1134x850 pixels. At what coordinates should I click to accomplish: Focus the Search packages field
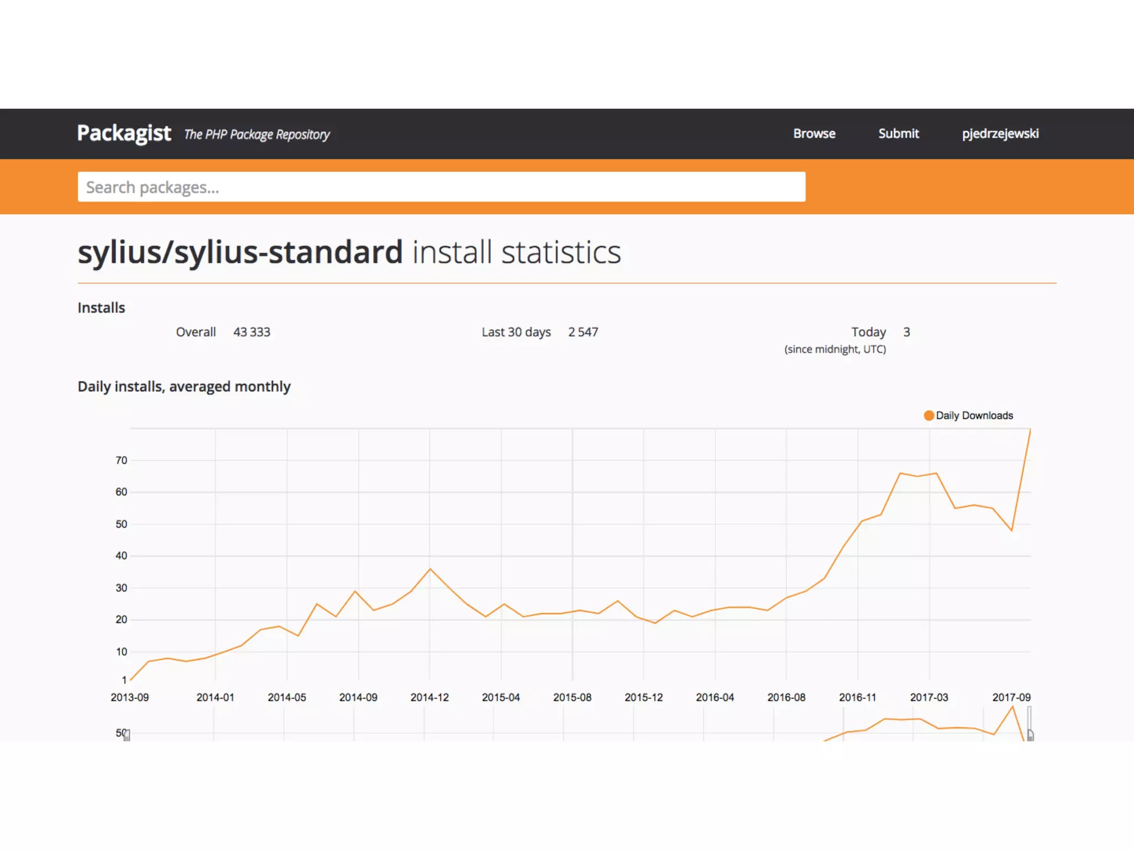tap(441, 187)
